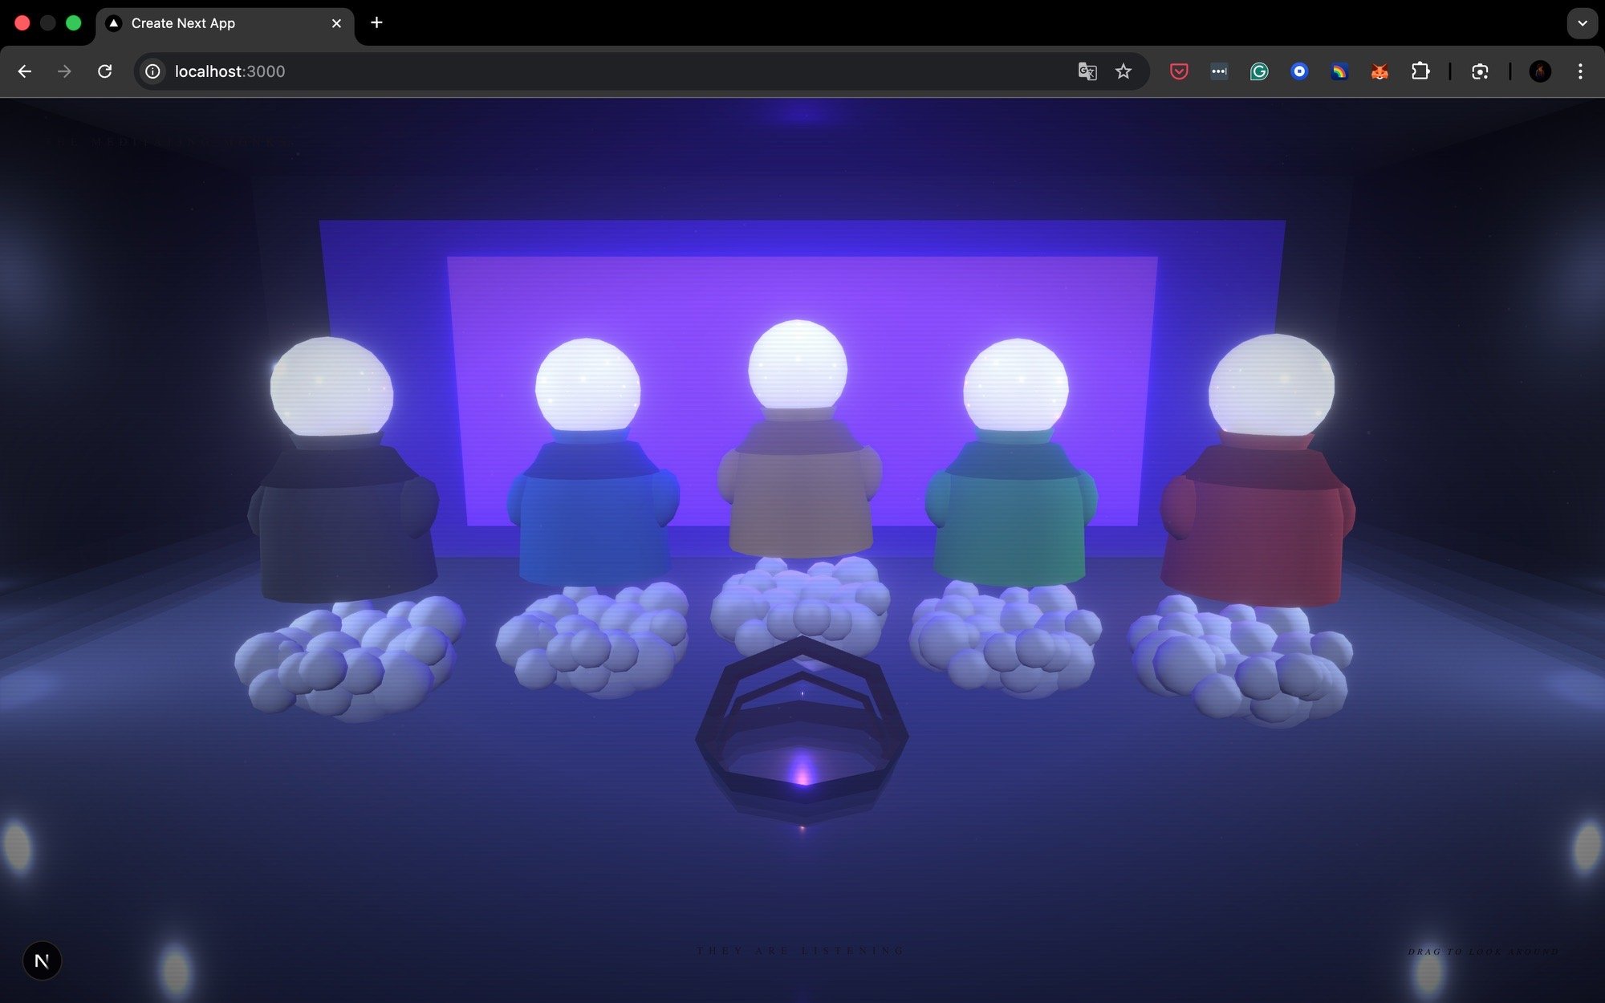The width and height of the screenshot is (1605, 1003).
Task: Open Next.js dev tools badge
Action: (x=42, y=960)
